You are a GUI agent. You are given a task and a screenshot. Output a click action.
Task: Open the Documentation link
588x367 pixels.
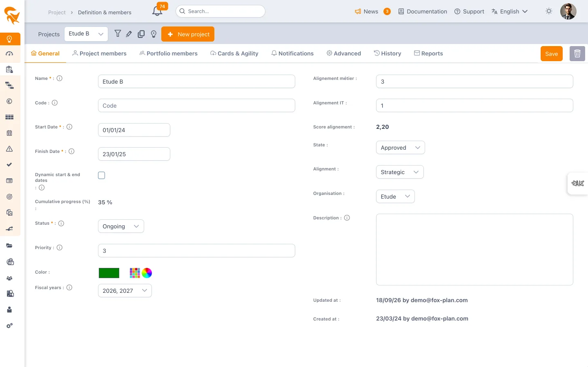click(423, 11)
